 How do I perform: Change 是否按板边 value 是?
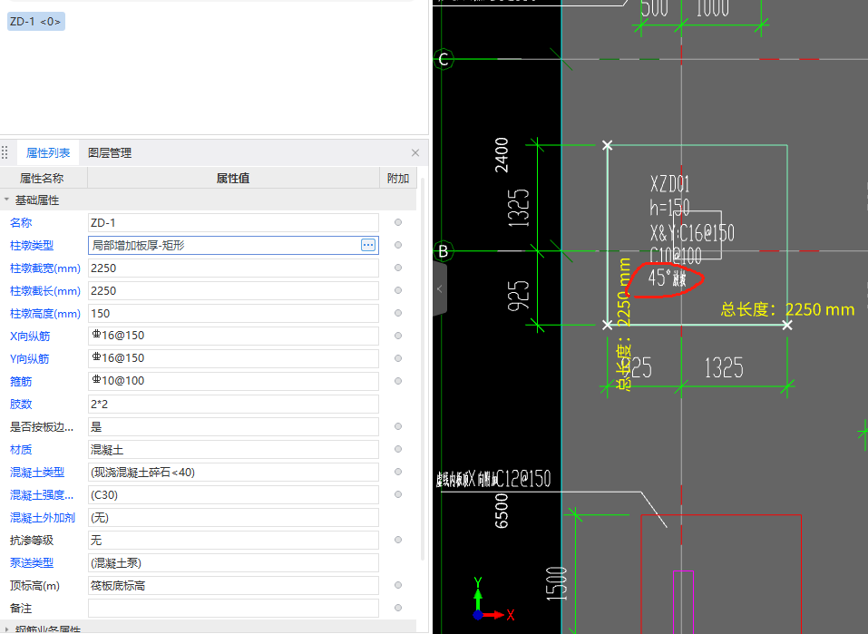[x=233, y=427]
